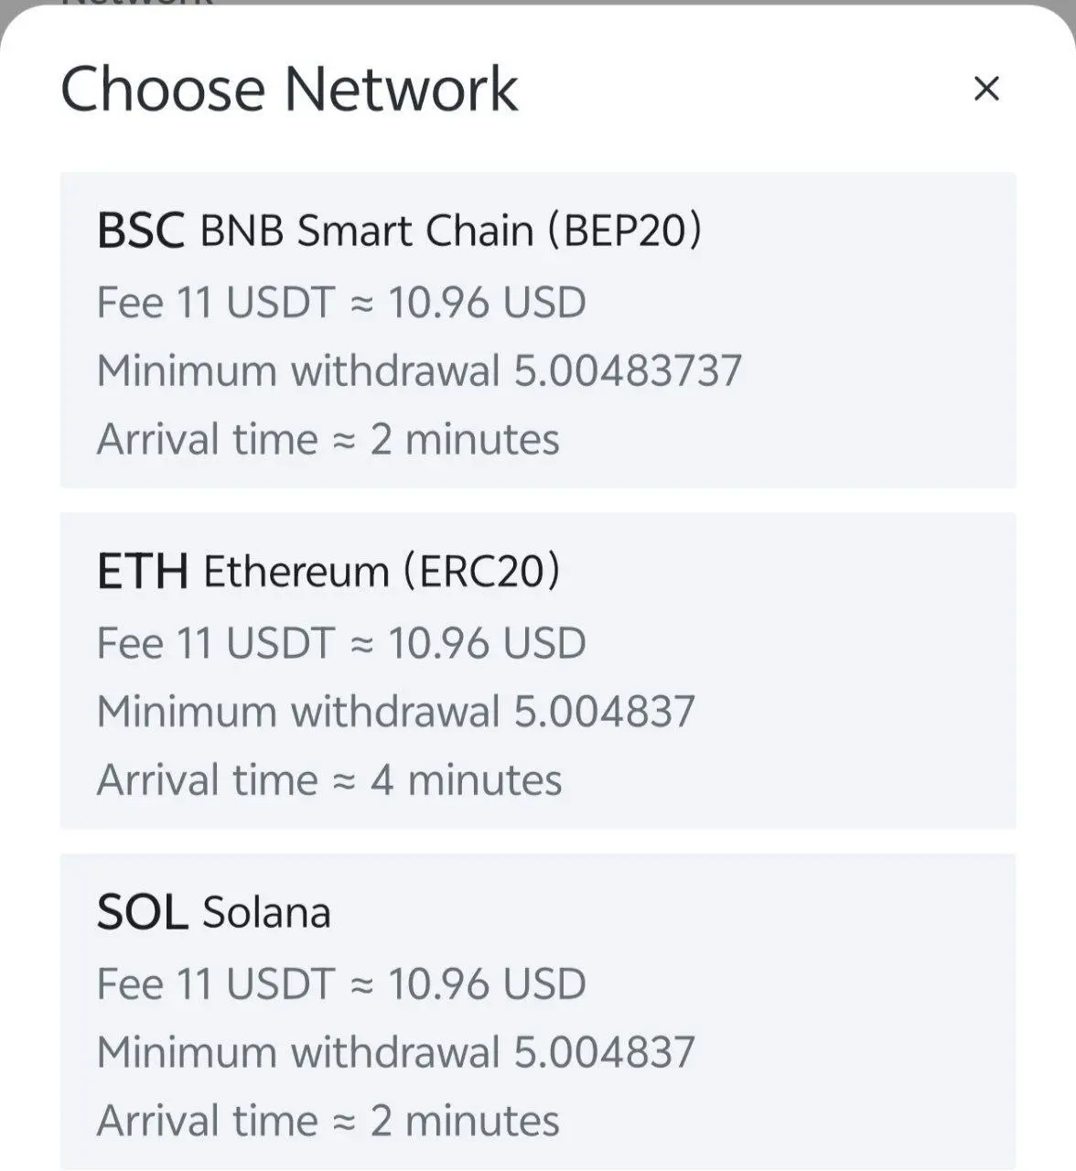Click 10.96 USD value in Solana card
This screenshot has width=1076, height=1171.
coord(487,984)
